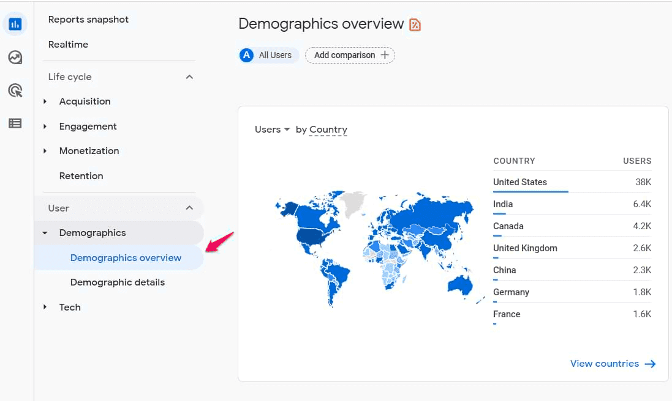Expand the Tech item
The image size is (672, 401).
[x=44, y=307]
